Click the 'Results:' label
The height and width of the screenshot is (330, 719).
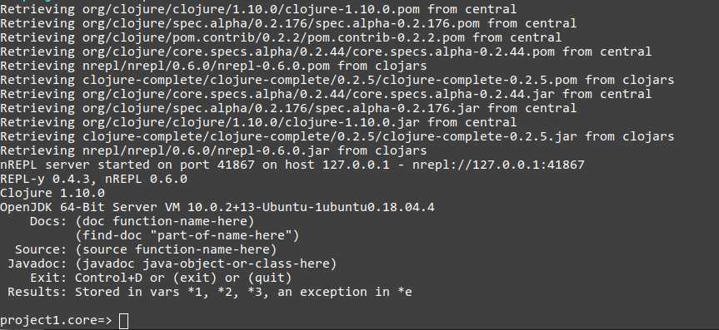click(37, 292)
